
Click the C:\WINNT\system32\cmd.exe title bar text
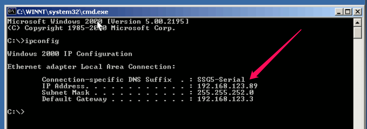[63, 12]
